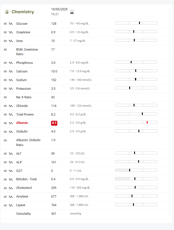Screen dimensions: 174x230
Task: Show the trend graph for Creatinine
Action: (11, 32)
